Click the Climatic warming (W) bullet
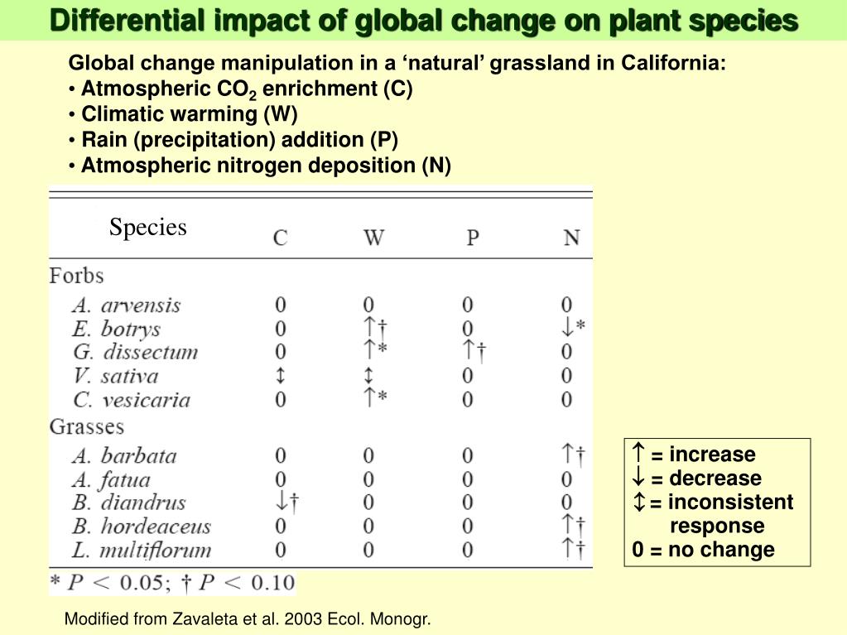847x635 pixels. 184,114
